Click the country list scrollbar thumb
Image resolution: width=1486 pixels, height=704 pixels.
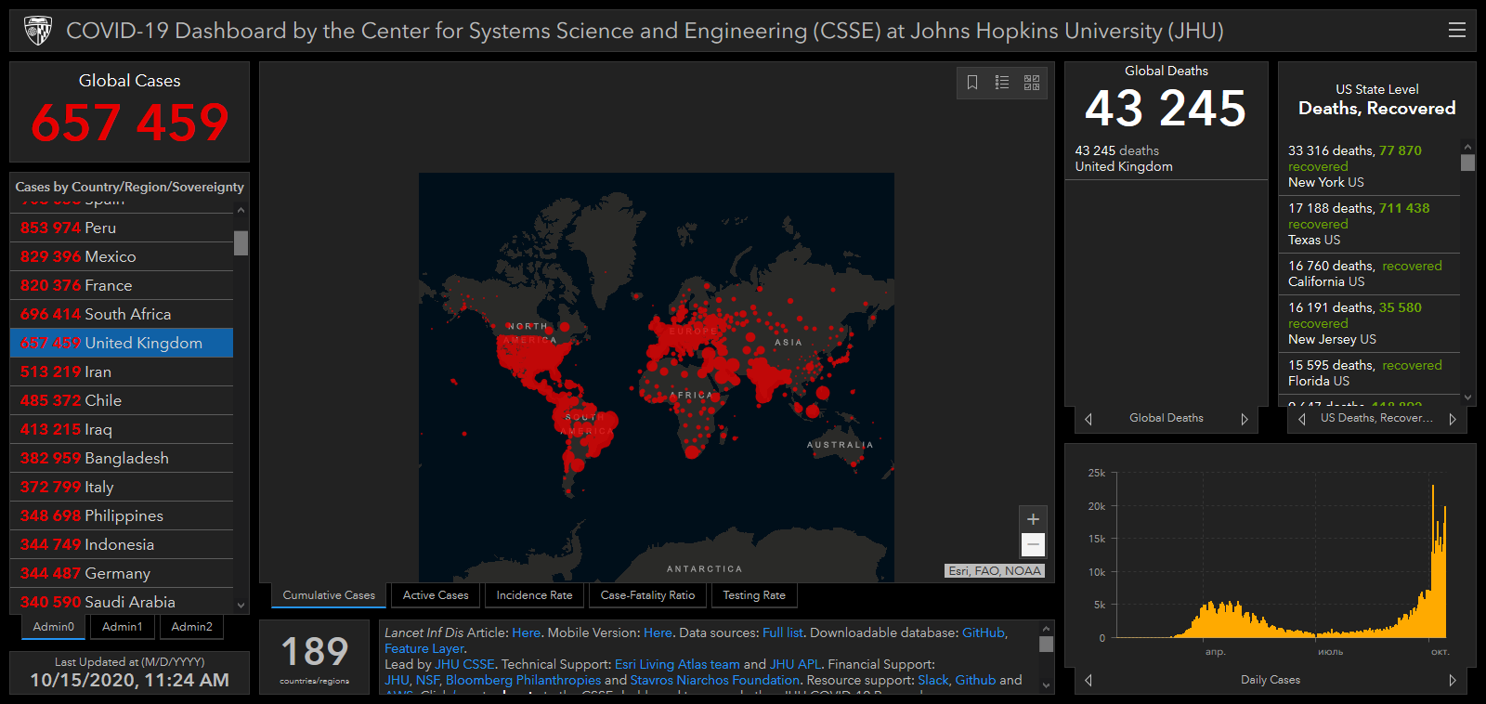241,242
